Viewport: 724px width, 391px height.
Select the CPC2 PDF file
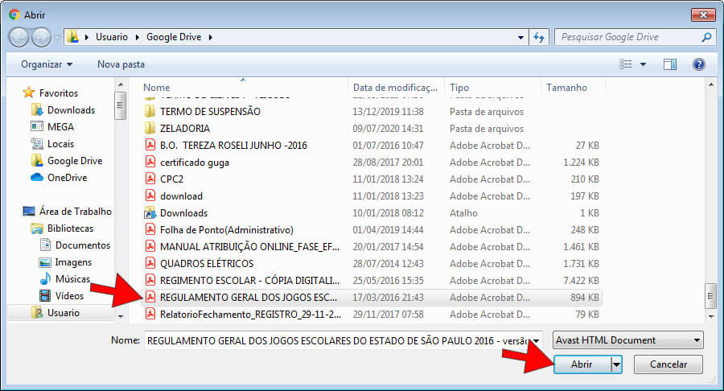(x=171, y=179)
